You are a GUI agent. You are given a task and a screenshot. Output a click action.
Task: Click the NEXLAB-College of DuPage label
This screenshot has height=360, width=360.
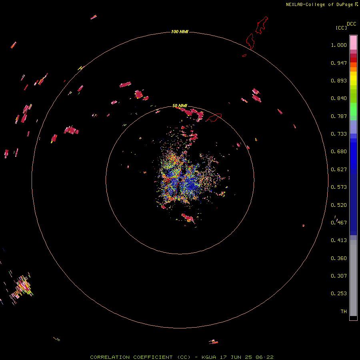coord(322,4)
